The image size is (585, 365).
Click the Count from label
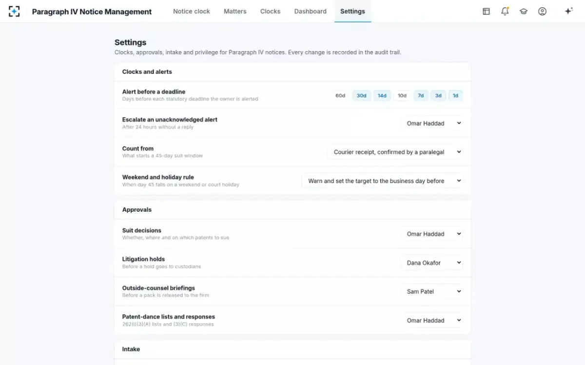[x=138, y=148]
